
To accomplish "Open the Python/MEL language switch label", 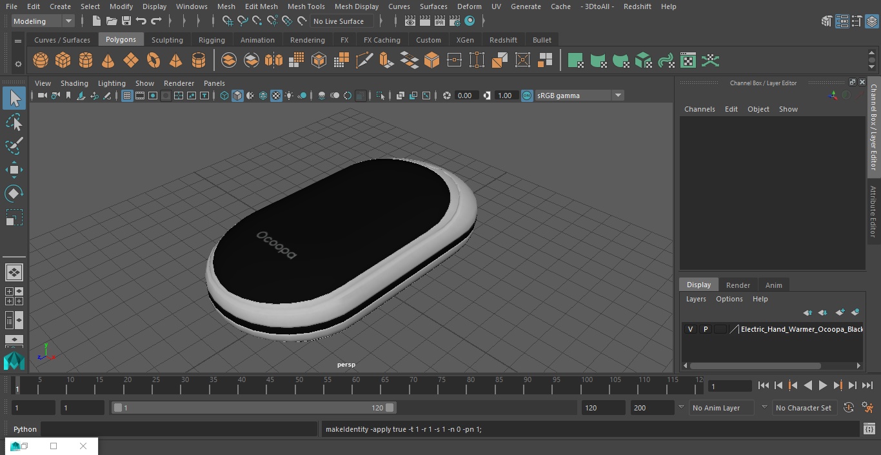I will tap(25, 429).
